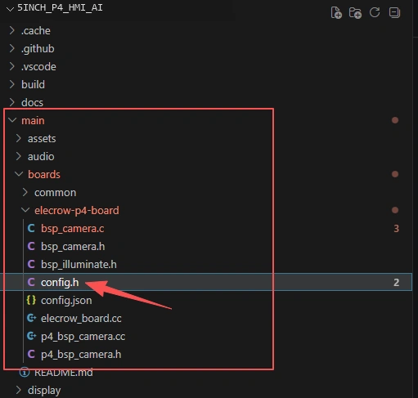Select the .cache folder name

pyautogui.click(x=36, y=31)
